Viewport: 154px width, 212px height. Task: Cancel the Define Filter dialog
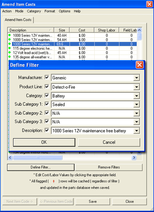click(x=109, y=142)
